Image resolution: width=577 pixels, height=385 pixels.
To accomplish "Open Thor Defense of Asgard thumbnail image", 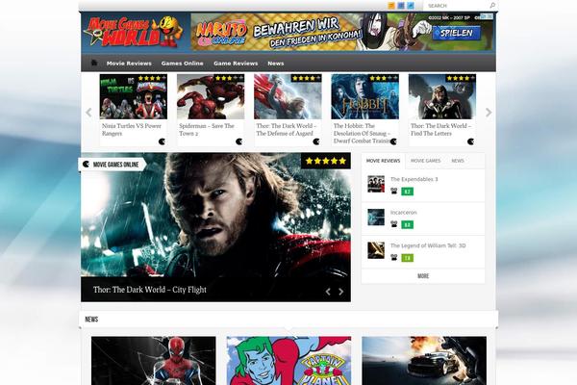I will point(288,96).
